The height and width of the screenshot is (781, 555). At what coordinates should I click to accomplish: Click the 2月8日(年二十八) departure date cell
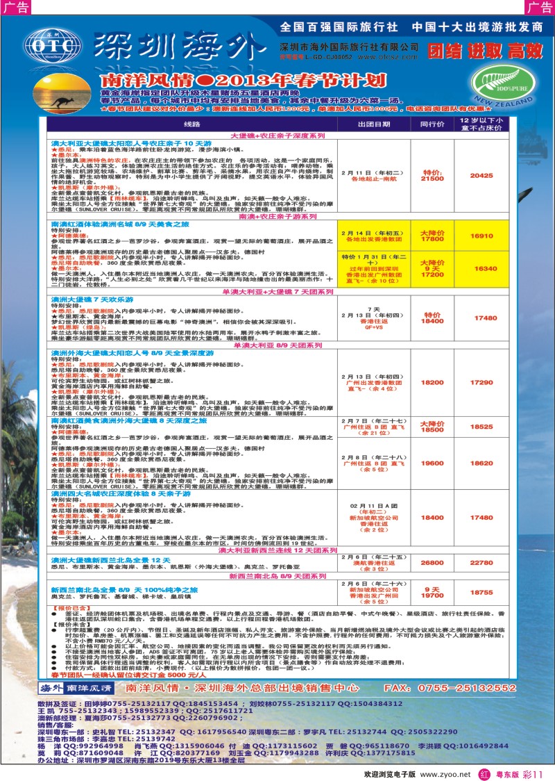[x=374, y=463]
